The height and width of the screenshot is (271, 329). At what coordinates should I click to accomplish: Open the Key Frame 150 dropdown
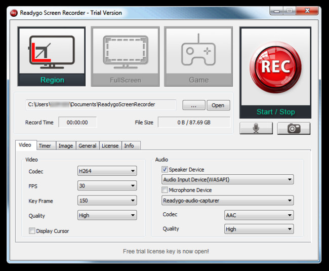(x=107, y=200)
